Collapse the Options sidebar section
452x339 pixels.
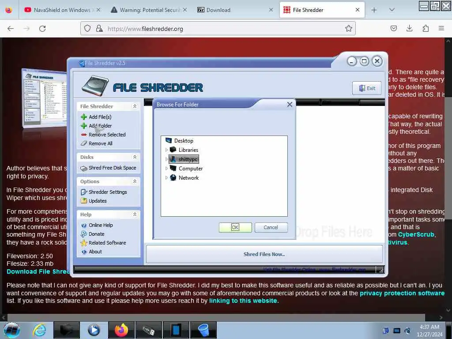135,181
